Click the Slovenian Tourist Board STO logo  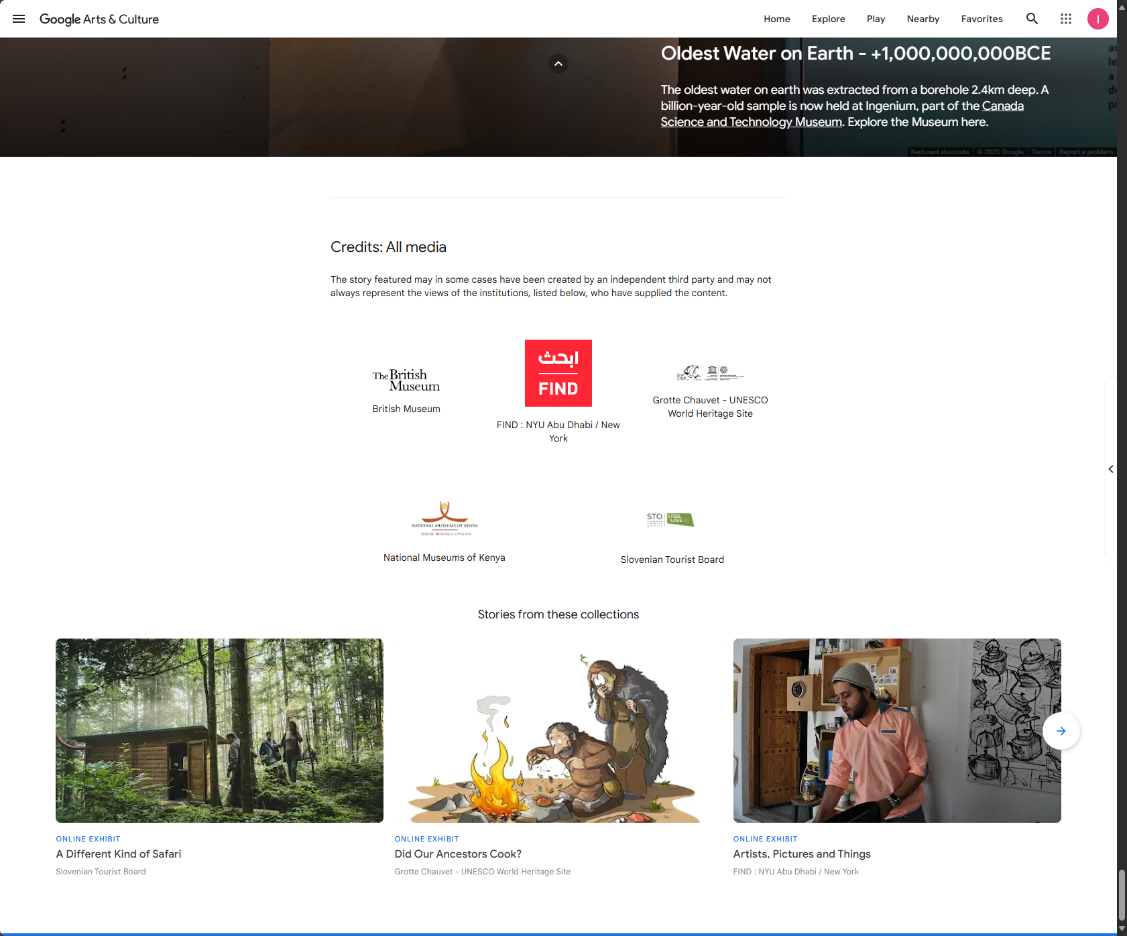[670, 520]
